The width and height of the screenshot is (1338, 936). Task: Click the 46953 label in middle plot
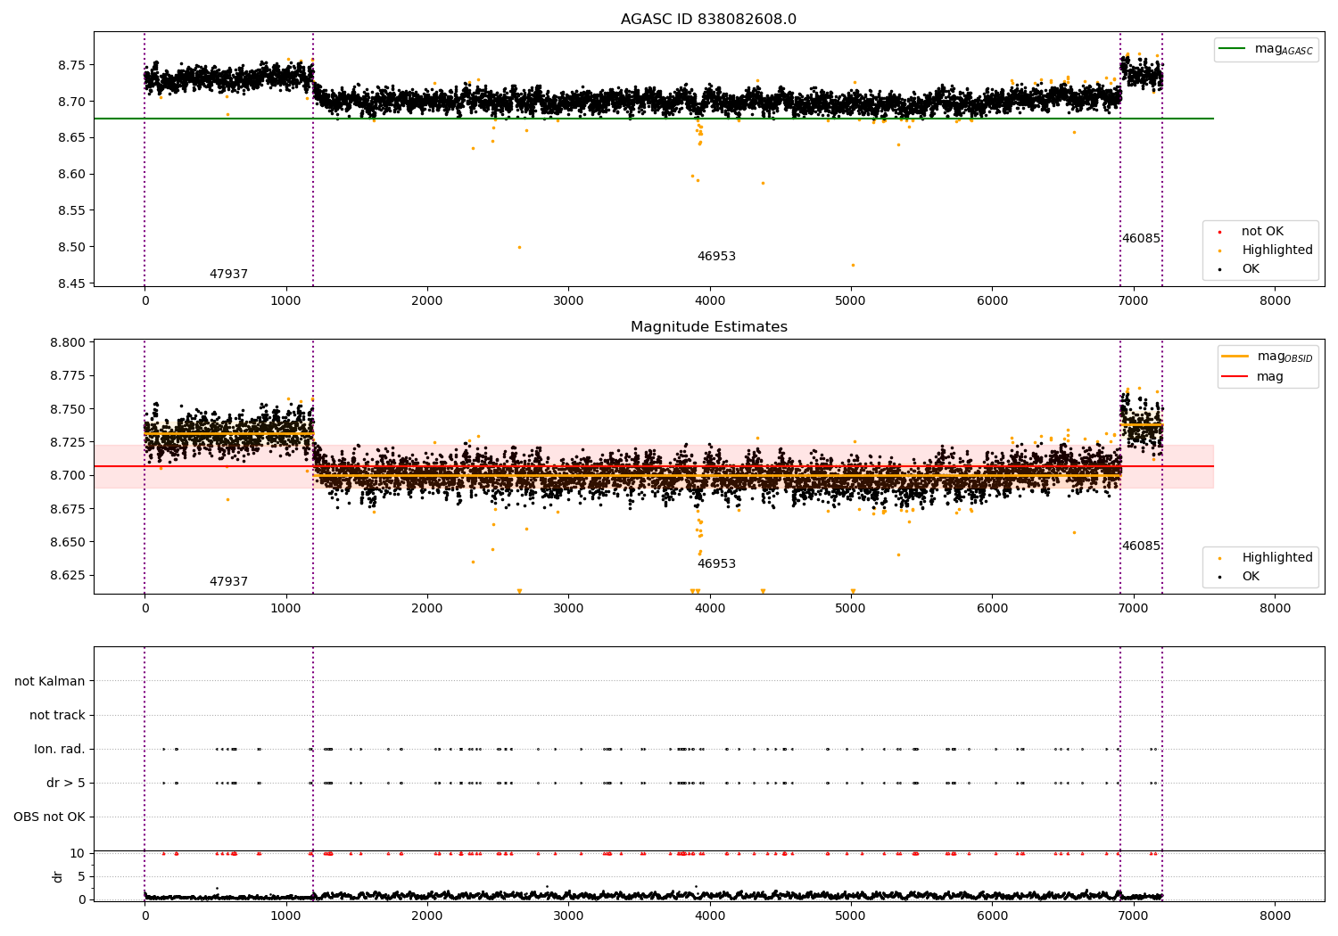tap(716, 564)
